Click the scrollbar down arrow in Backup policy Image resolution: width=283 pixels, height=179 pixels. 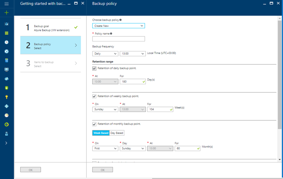(x=280, y=159)
